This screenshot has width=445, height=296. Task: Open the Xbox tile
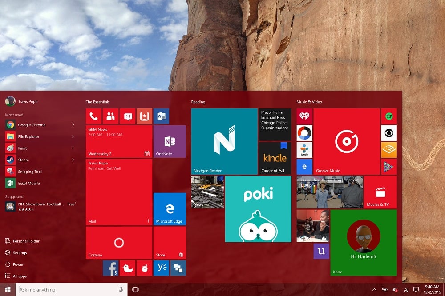click(x=364, y=243)
